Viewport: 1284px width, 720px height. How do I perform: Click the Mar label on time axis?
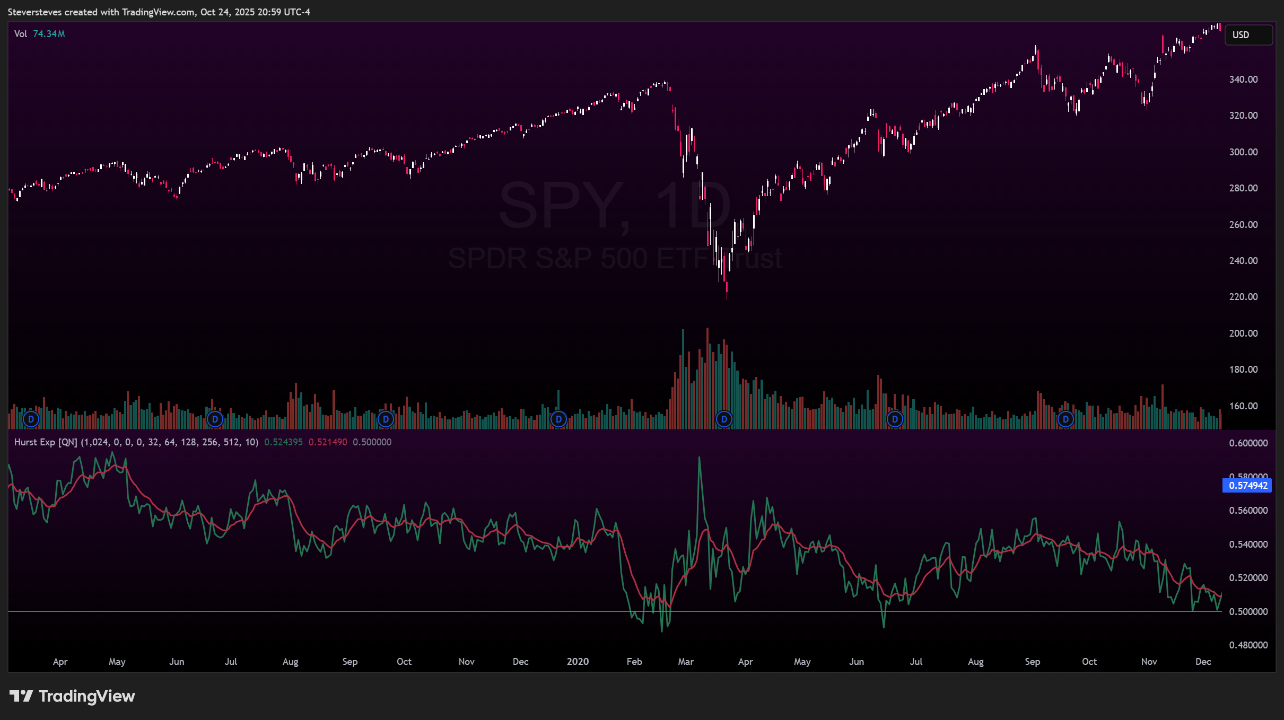[686, 662]
